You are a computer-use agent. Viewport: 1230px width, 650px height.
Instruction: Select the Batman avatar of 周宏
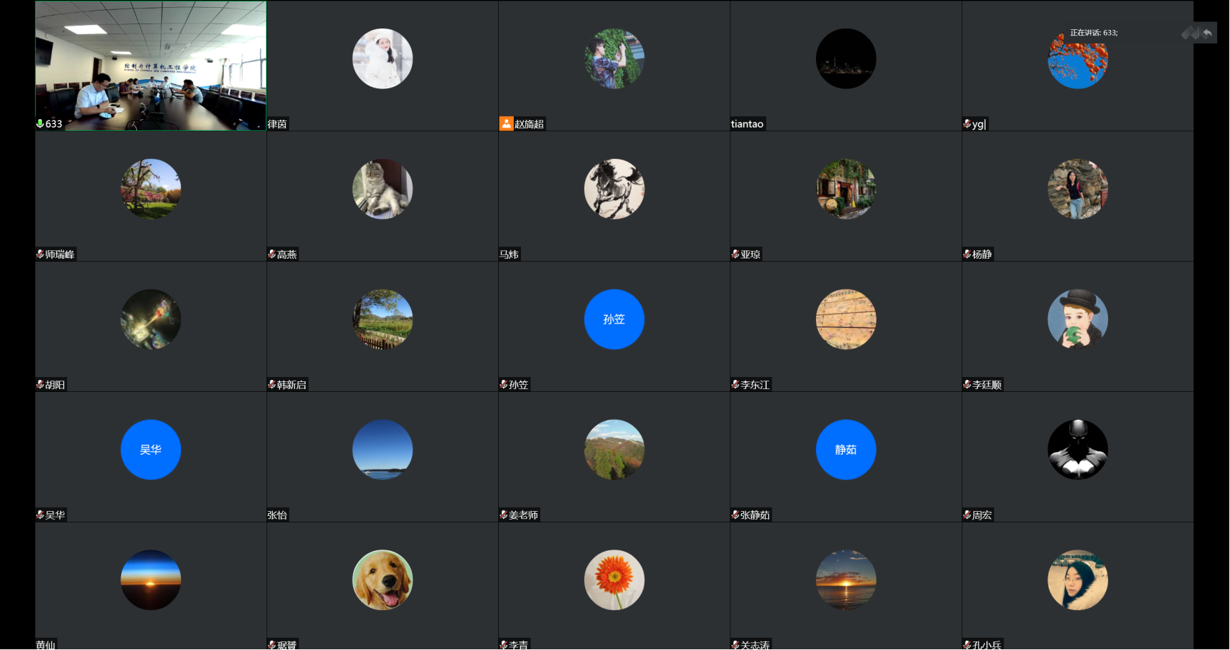click(1077, 450)
